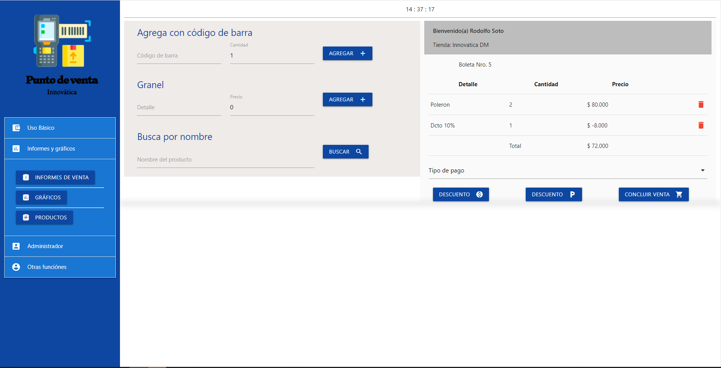Image resolution: width=721 pixels, height=368 pixels.
Task: Focus the Código de barra field
Action: [x=179, y=56]
